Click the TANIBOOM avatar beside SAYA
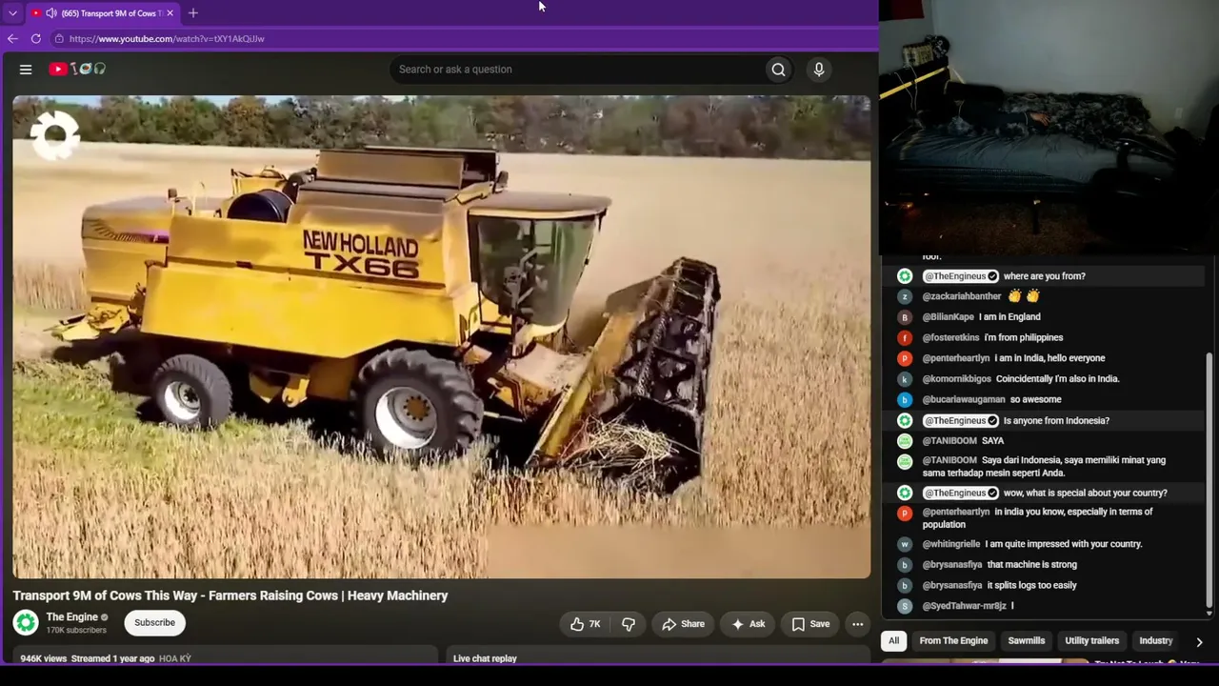1219x686 pixels. coord(905,441)
